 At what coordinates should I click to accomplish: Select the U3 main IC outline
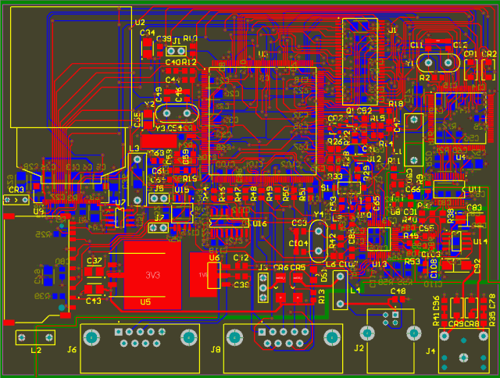pyautogui.click(x=262, y=121)
